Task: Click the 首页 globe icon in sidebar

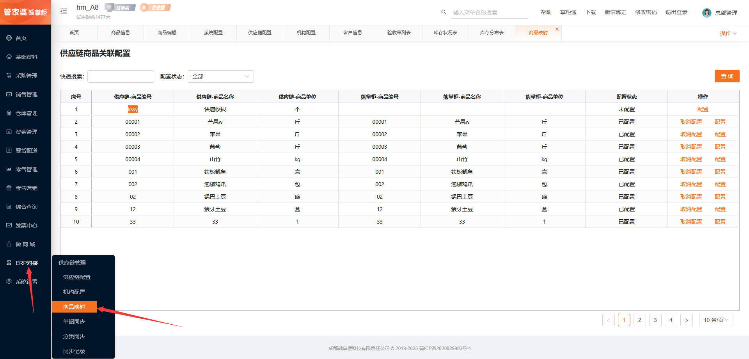Action: [x=9, y=38]
